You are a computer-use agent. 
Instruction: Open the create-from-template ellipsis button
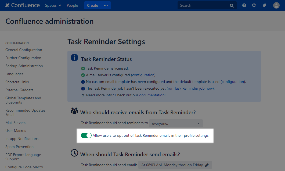tap(106, 5)
